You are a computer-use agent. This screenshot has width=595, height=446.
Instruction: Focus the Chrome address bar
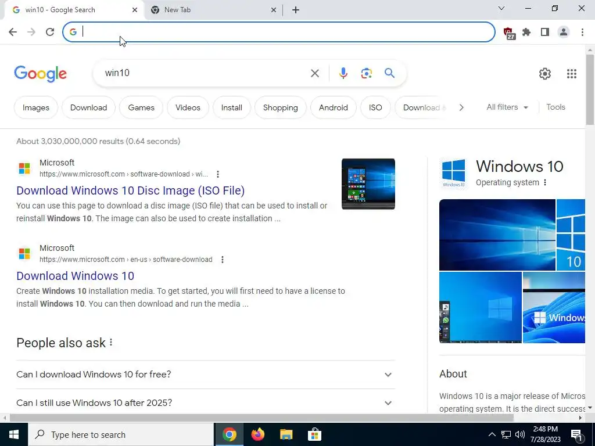tap(279, 32)
